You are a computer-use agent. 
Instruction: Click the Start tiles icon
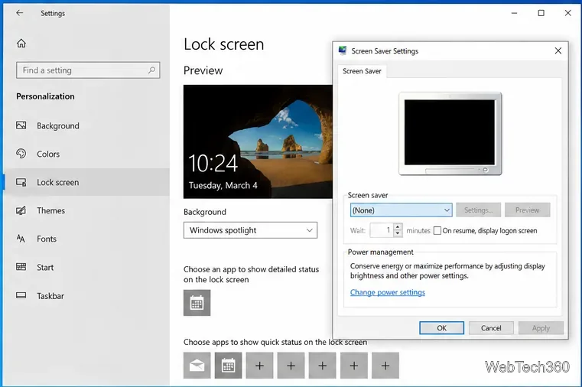(x=21, y=267)
